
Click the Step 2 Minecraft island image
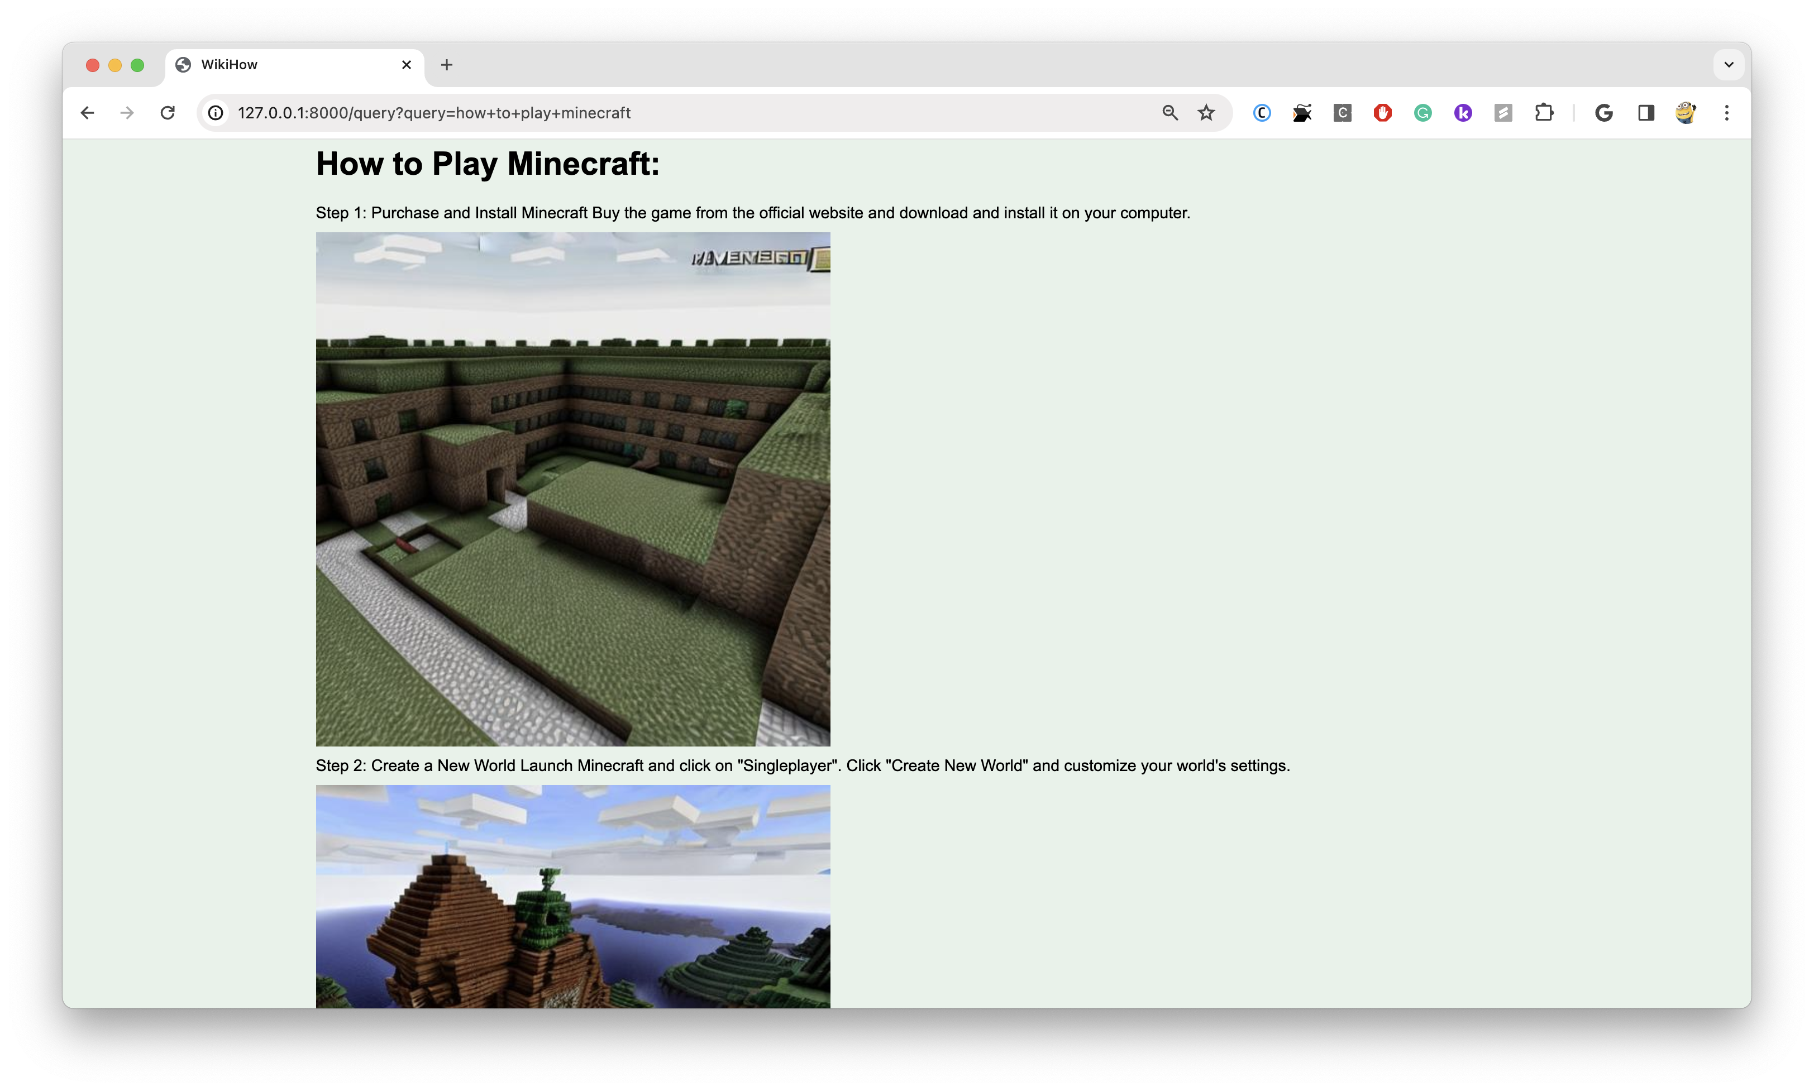pos(573,896)
